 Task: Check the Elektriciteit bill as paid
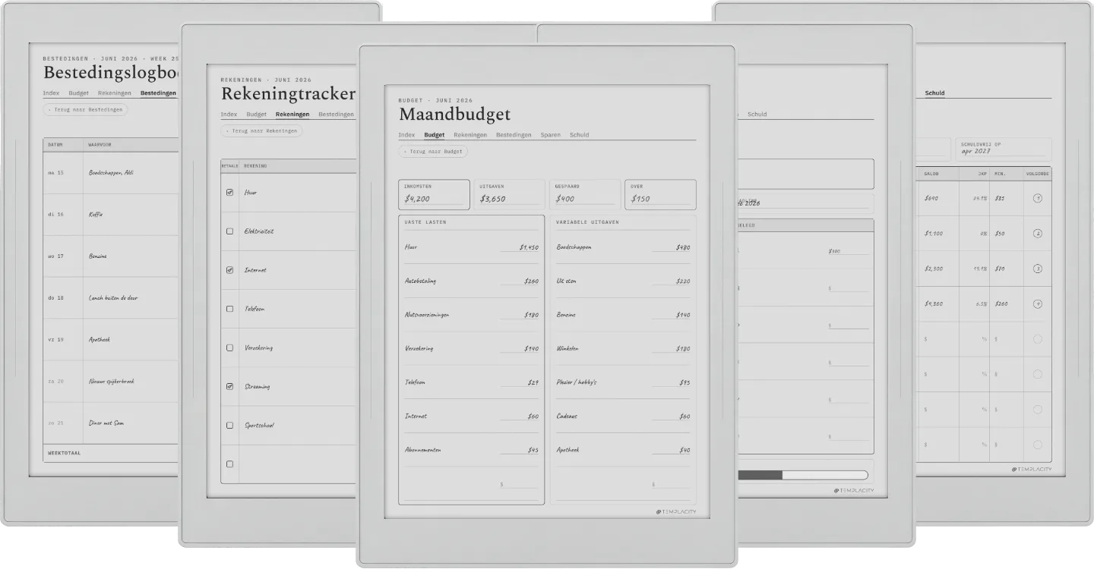click(x=229, y=231)
